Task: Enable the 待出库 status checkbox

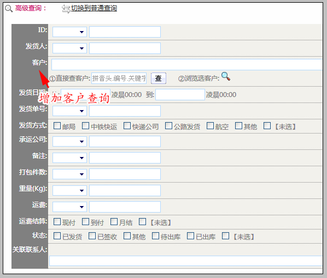Action: [155, 236]
